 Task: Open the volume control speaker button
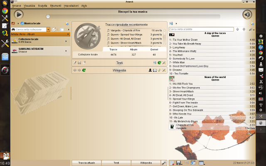[247, 15]
